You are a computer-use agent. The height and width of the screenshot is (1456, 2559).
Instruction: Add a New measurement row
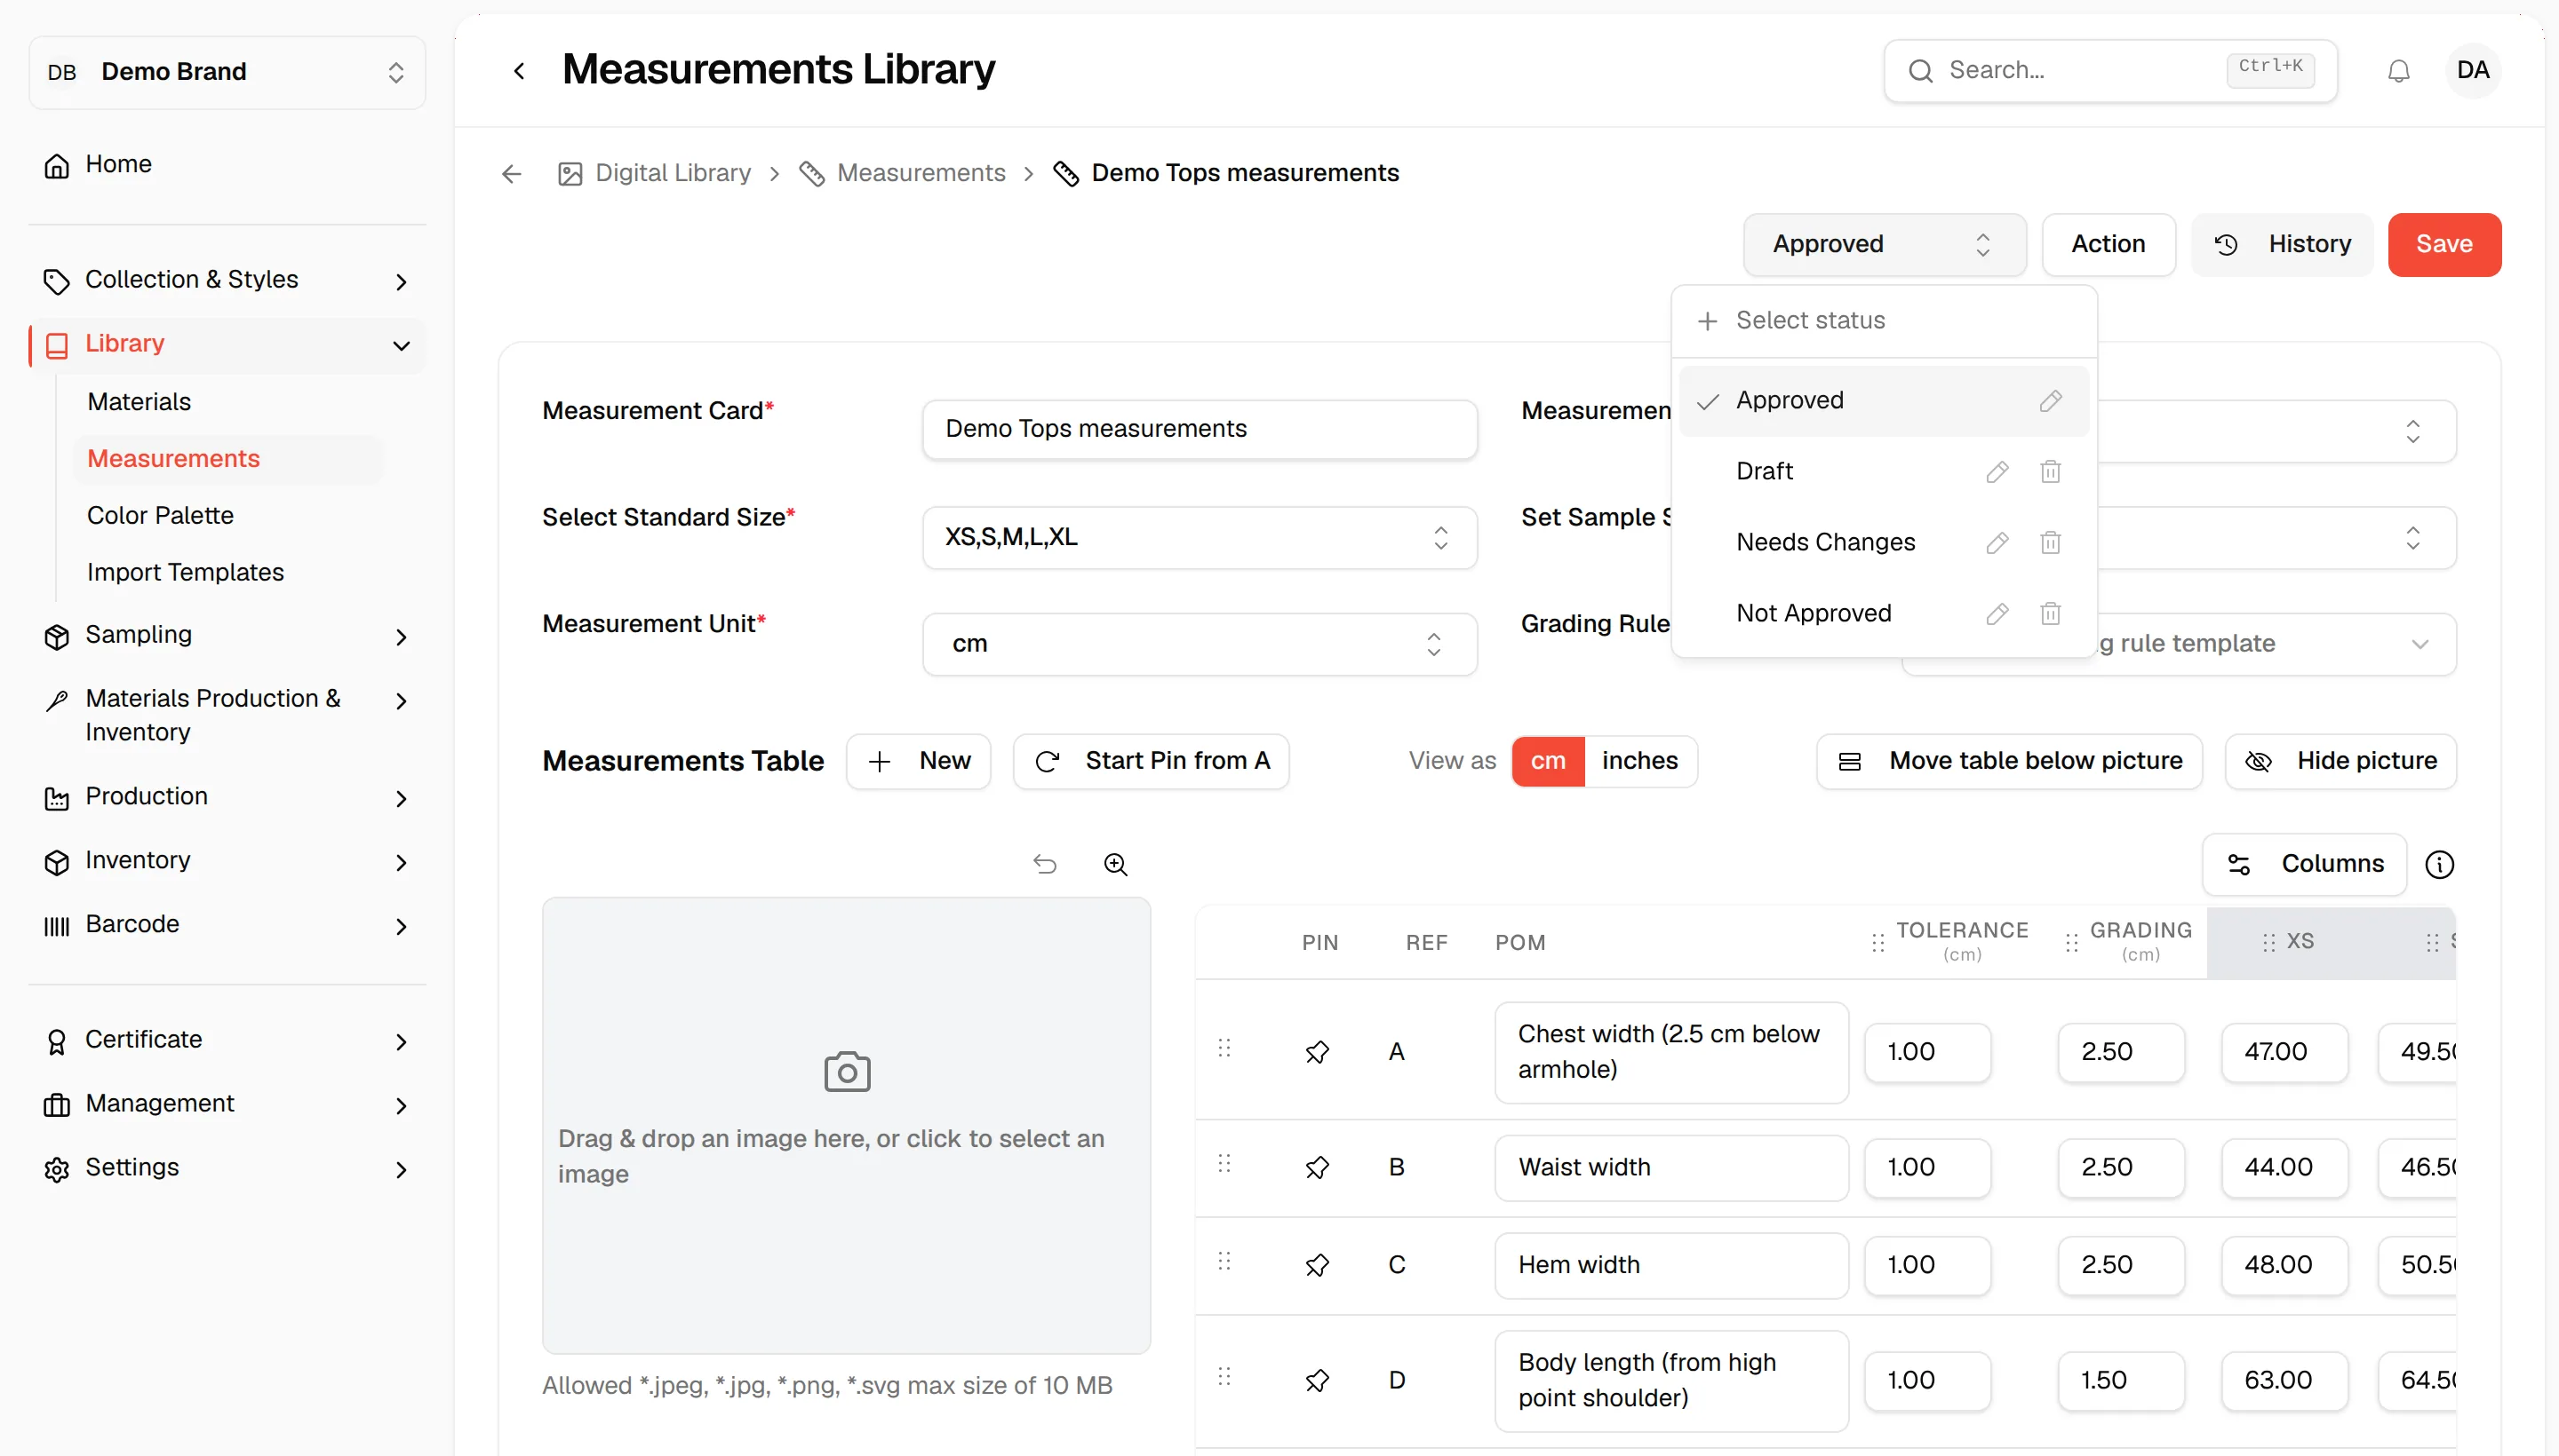[918, 761]
